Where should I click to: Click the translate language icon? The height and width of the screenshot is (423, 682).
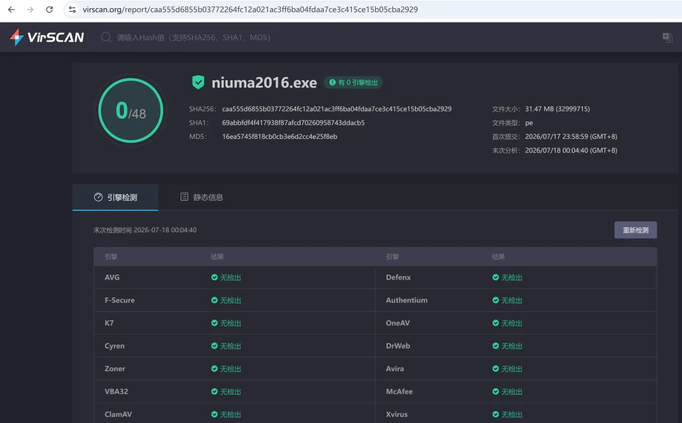point(667,37)
